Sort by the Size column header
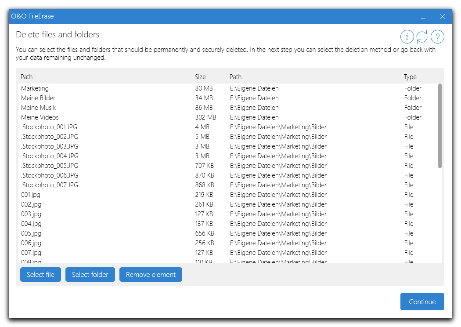This screenshot has width=461, height=327. (200, 77)
